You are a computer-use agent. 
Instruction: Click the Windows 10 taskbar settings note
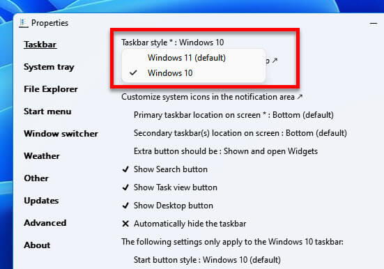pyautogui.click(x=232, y=242)
